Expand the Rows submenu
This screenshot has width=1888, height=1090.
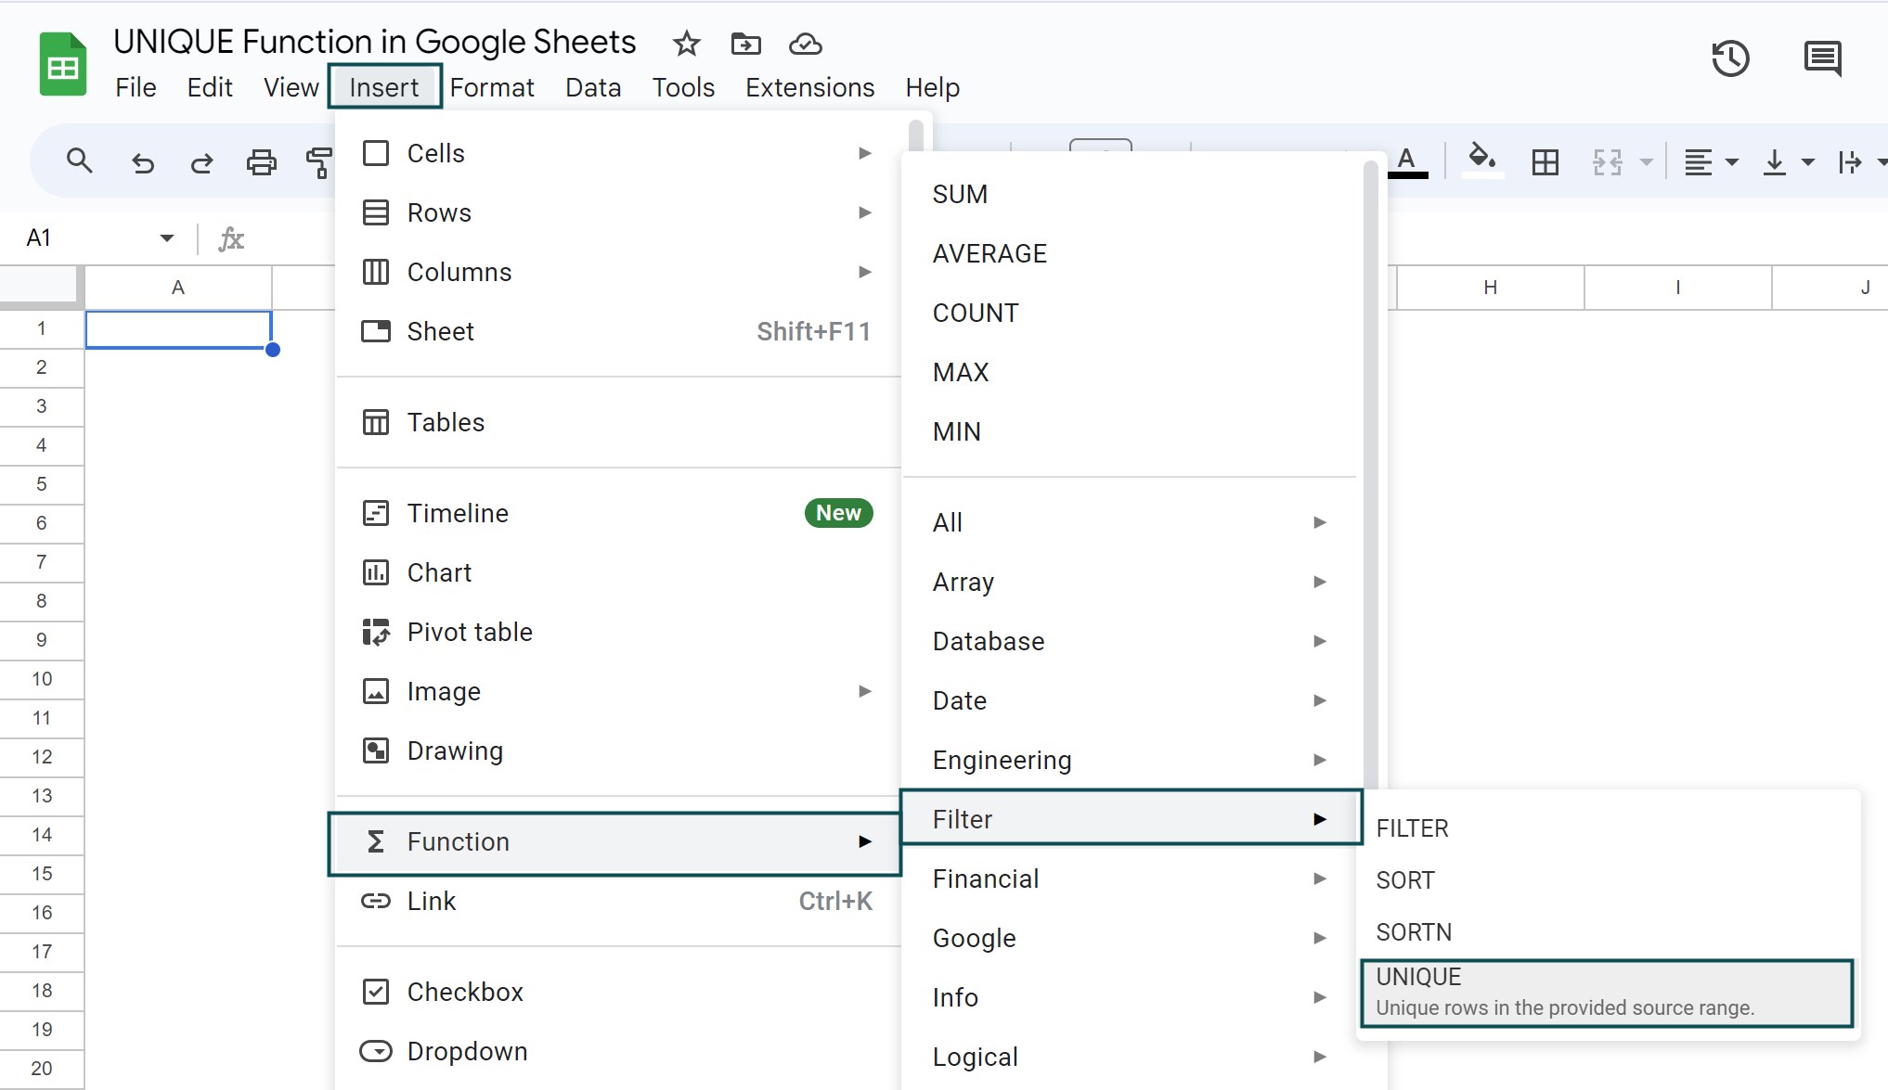pos(618,212)
